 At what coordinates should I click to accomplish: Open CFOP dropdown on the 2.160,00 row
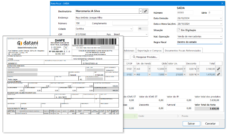pos(135,69)
